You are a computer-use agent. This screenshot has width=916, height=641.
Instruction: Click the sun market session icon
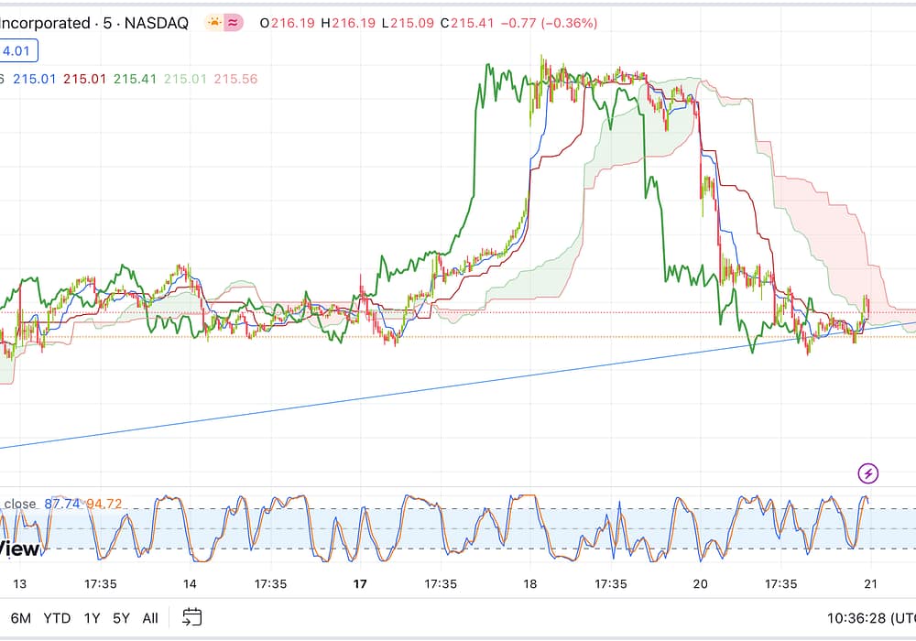[214, 23]
